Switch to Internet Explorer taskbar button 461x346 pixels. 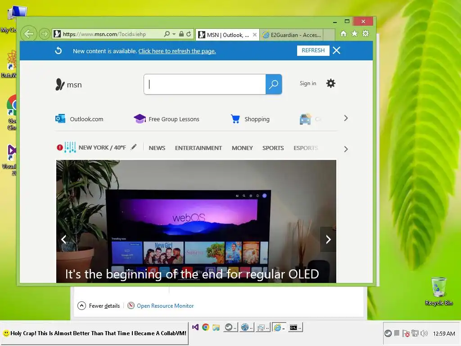pyautogui.click(x=279, y=327)
